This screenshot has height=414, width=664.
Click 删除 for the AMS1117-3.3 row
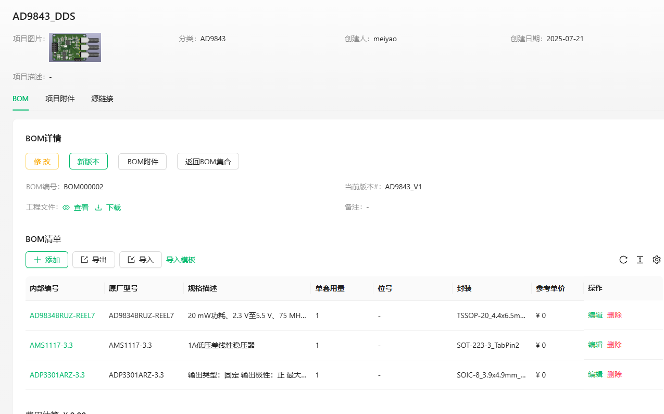pyautogui.click(x=615, y=345)
